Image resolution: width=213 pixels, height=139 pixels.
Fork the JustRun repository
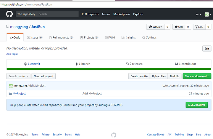[199, 27]
